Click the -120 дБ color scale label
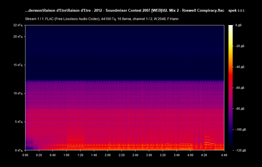 coord(240,151)
